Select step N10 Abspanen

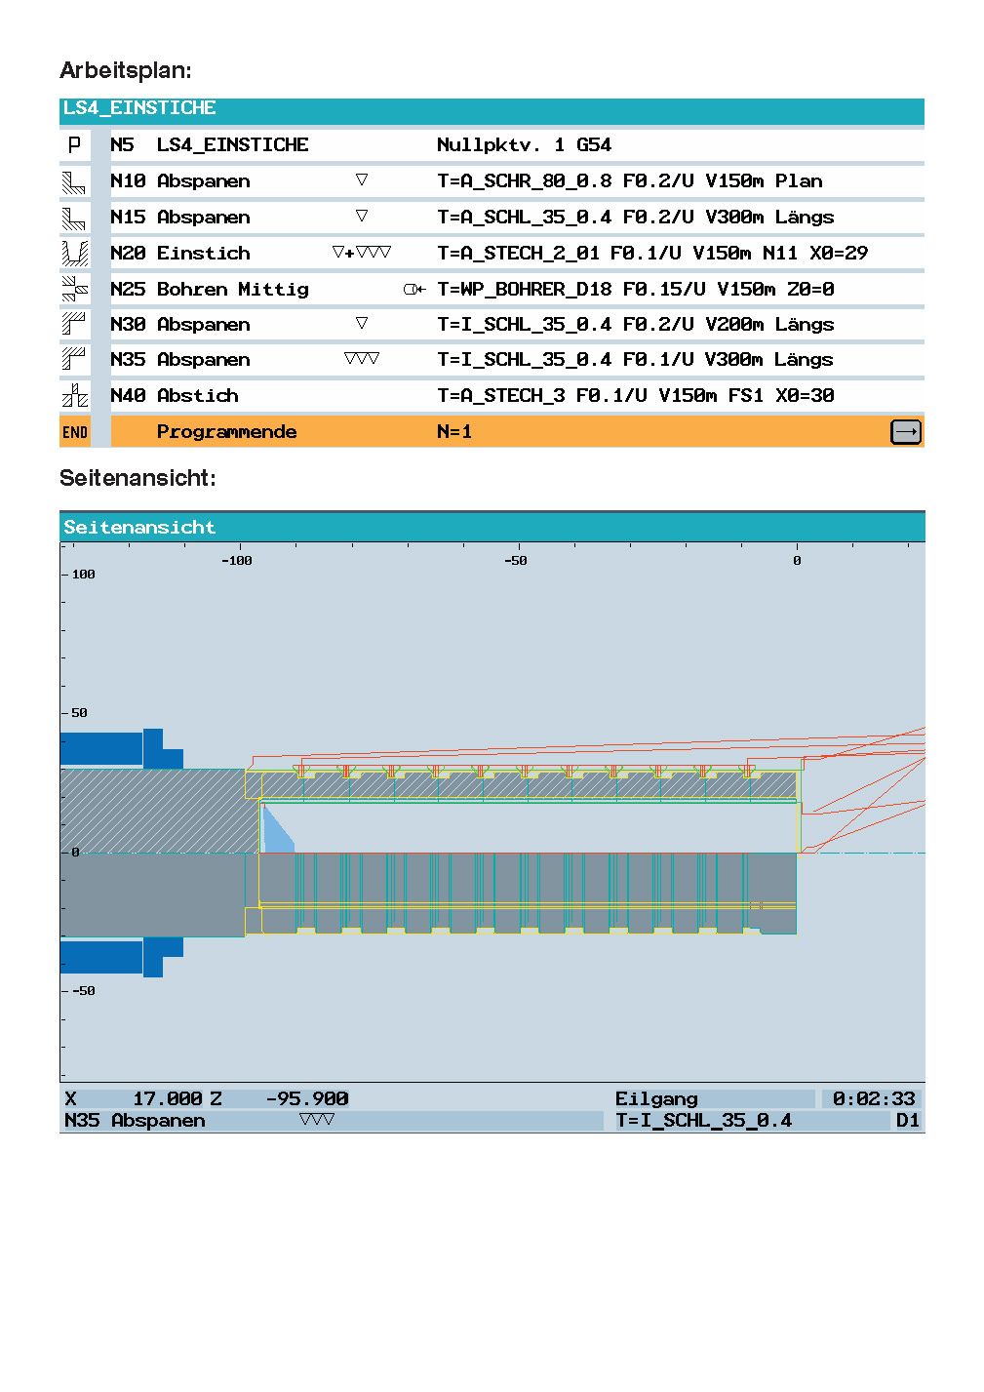[x=492, y=181]
